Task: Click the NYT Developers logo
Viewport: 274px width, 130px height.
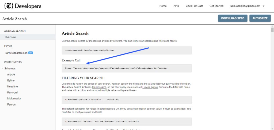Action: tap(22, 6)
